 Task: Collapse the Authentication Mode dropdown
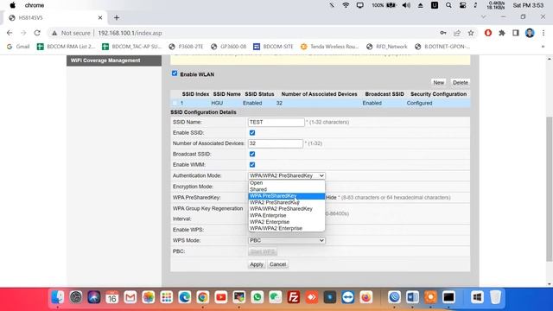coord(287,175)
